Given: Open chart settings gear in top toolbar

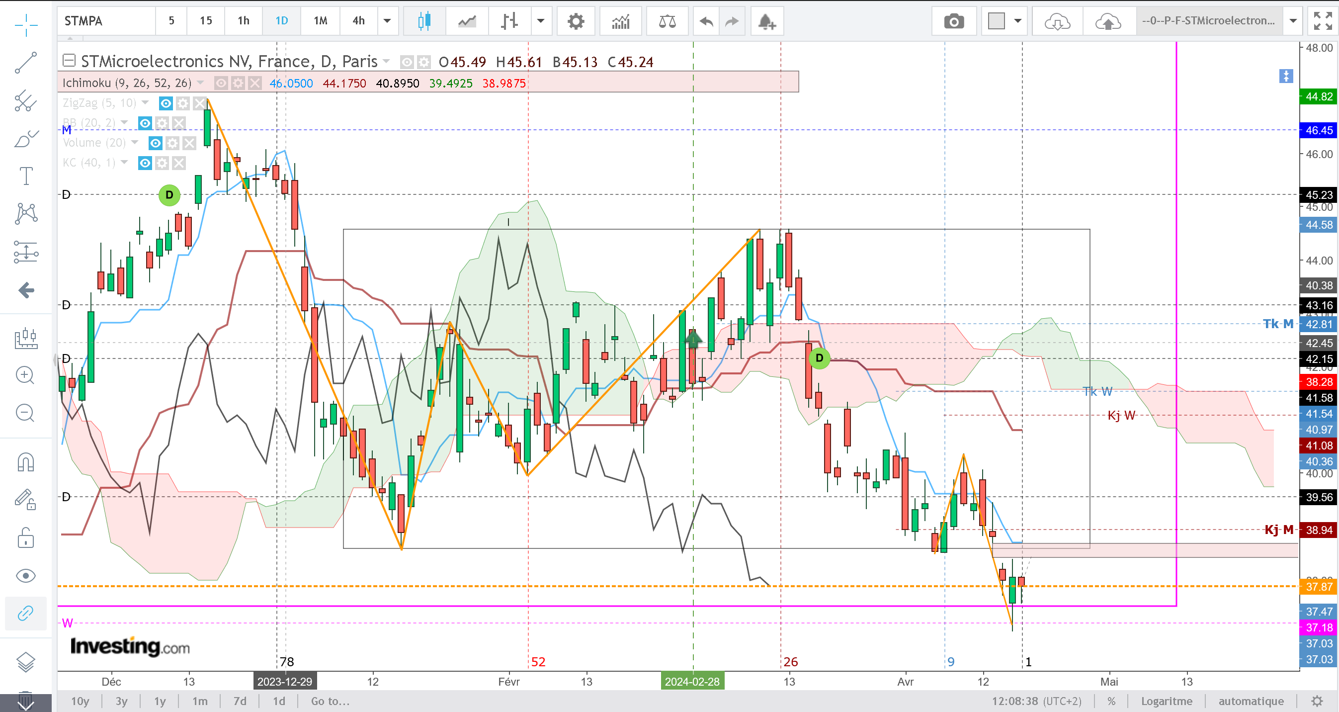Looking at the screenshot, I should point(576,21).
